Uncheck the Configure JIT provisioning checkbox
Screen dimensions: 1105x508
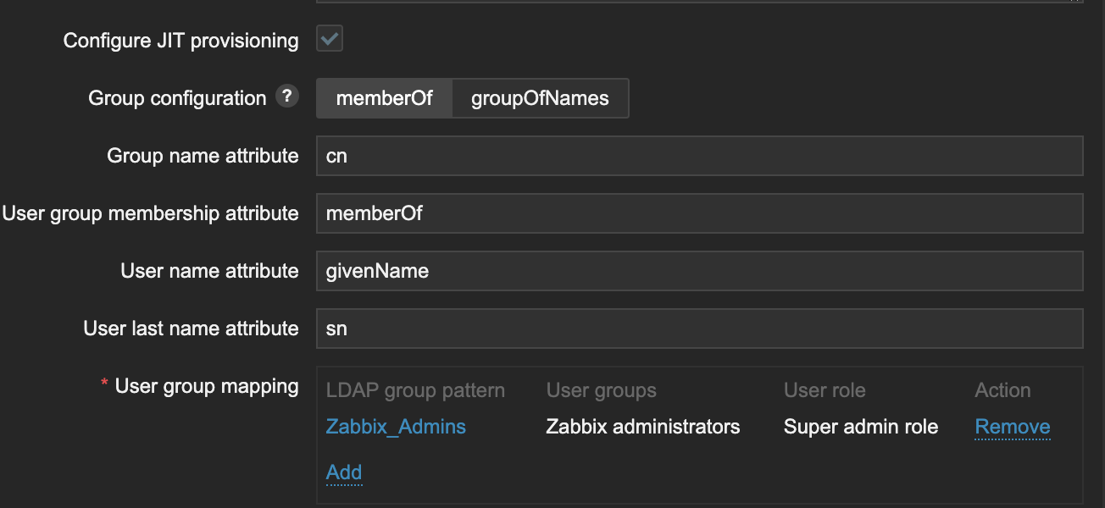tap(330, 39)
